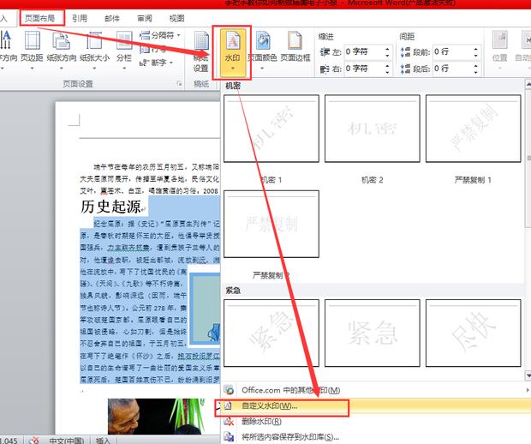Switch to the 邮件 tab

112,18
